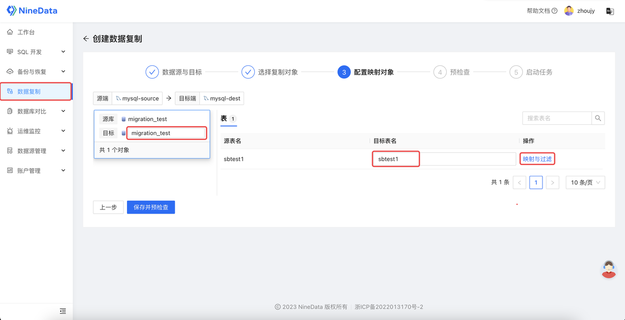The height and width of the screenshot is (320, 625).
Task: Open the 账户管理 menu item
Action: [36, 170]
